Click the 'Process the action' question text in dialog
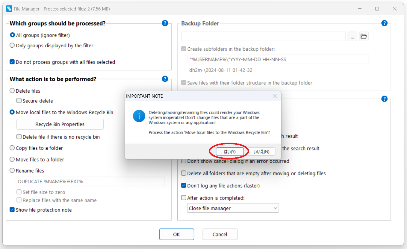 point(209,132)
